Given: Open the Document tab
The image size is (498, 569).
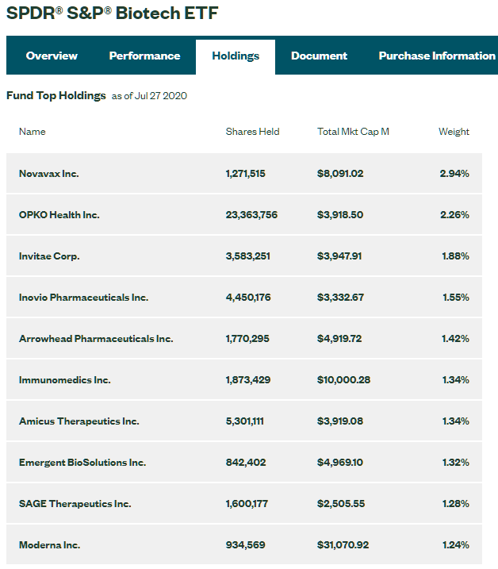Looking at the screenshot, I should tap(319, 56).
